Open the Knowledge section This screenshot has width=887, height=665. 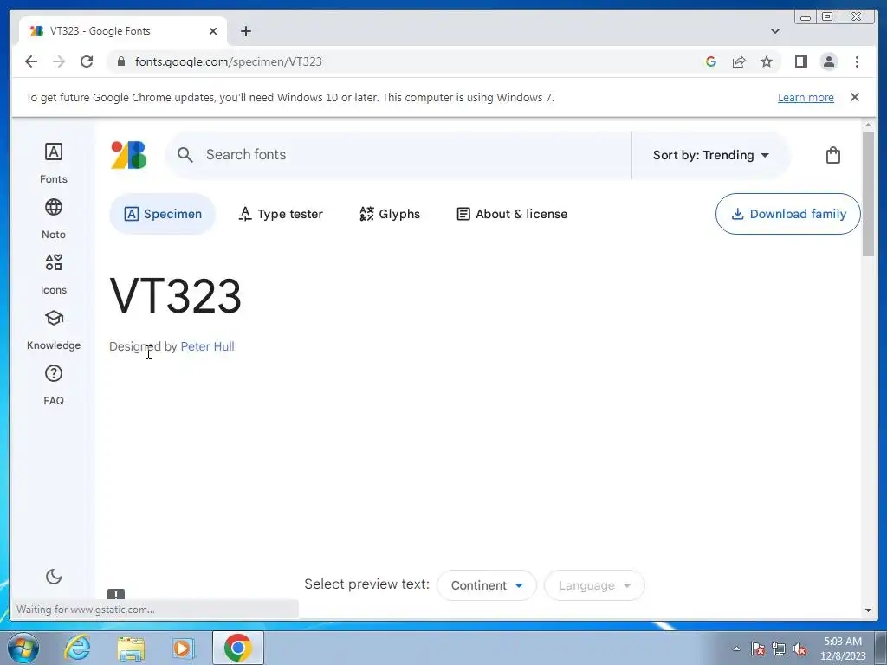pos(54,330)
